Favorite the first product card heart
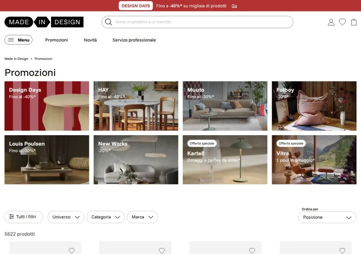Screen dimensions: 361x254 tap(72, 250)
